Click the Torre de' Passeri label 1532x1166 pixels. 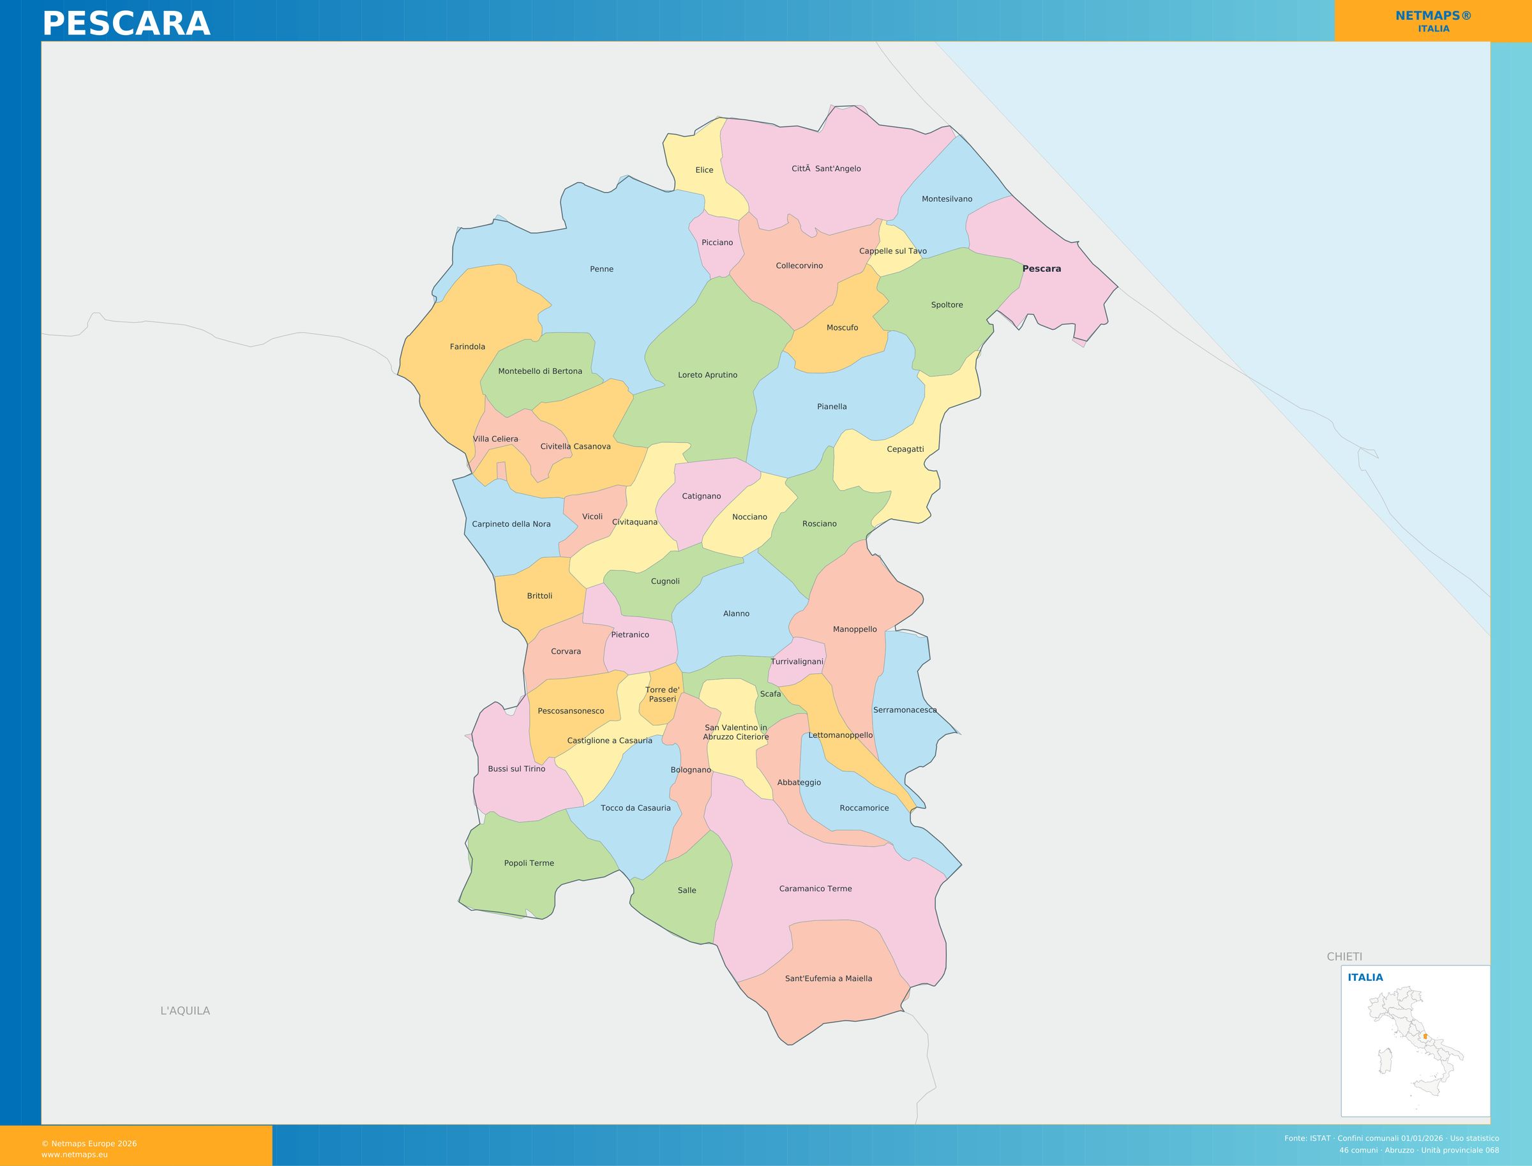662,695
